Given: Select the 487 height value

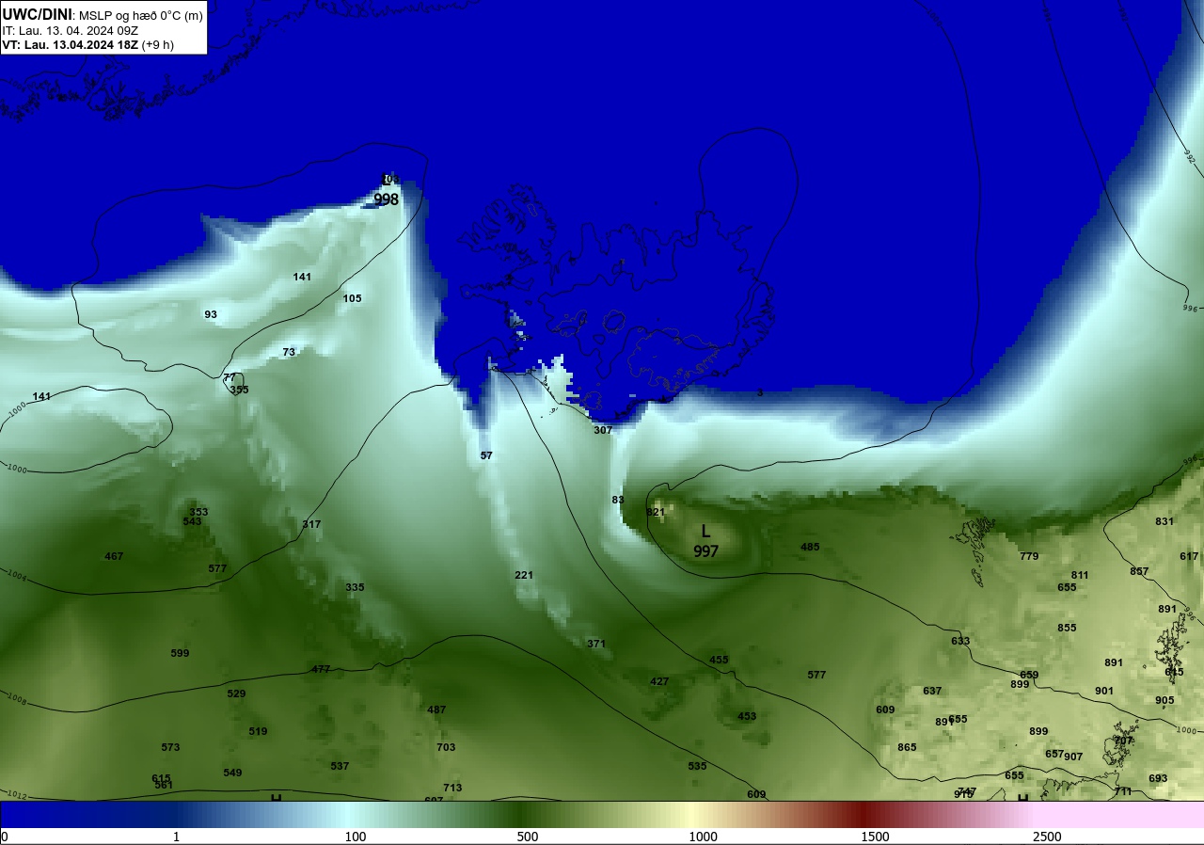Looking at the screenshot, I should (x=436, y=709).
